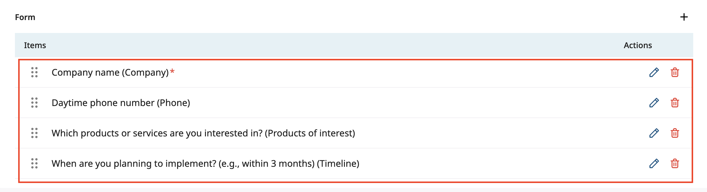Screen dimensions: 707x192
Task: Edit the Daytime phone number item
Action: point(654,103)
